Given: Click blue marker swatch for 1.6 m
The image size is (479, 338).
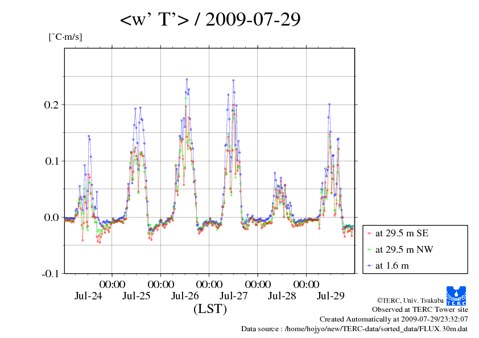Looking at the screenshot, I should click(x=369, y=266).
